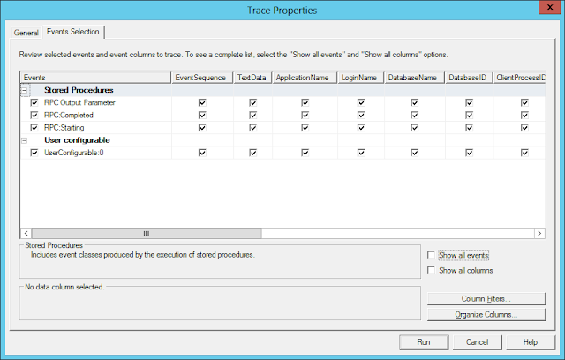This screenshot has width=565, height=360.
Task: Uncheck the RPC:Starting event checkbox
Action: (34, 128)
